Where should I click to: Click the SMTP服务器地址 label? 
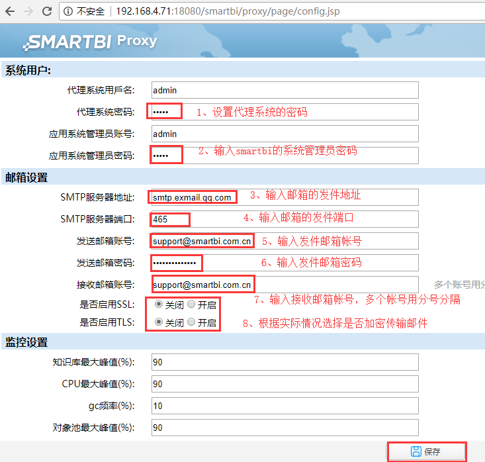click(97, 197)
